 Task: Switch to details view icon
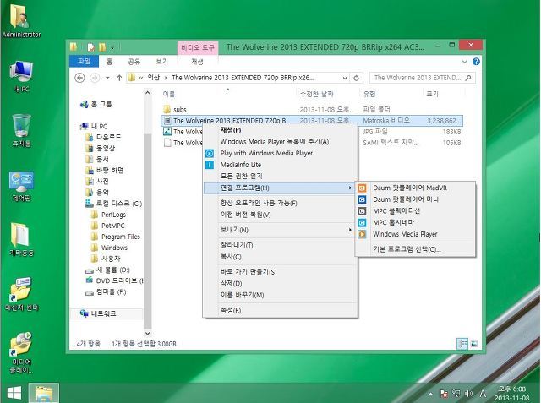point(462,344)
